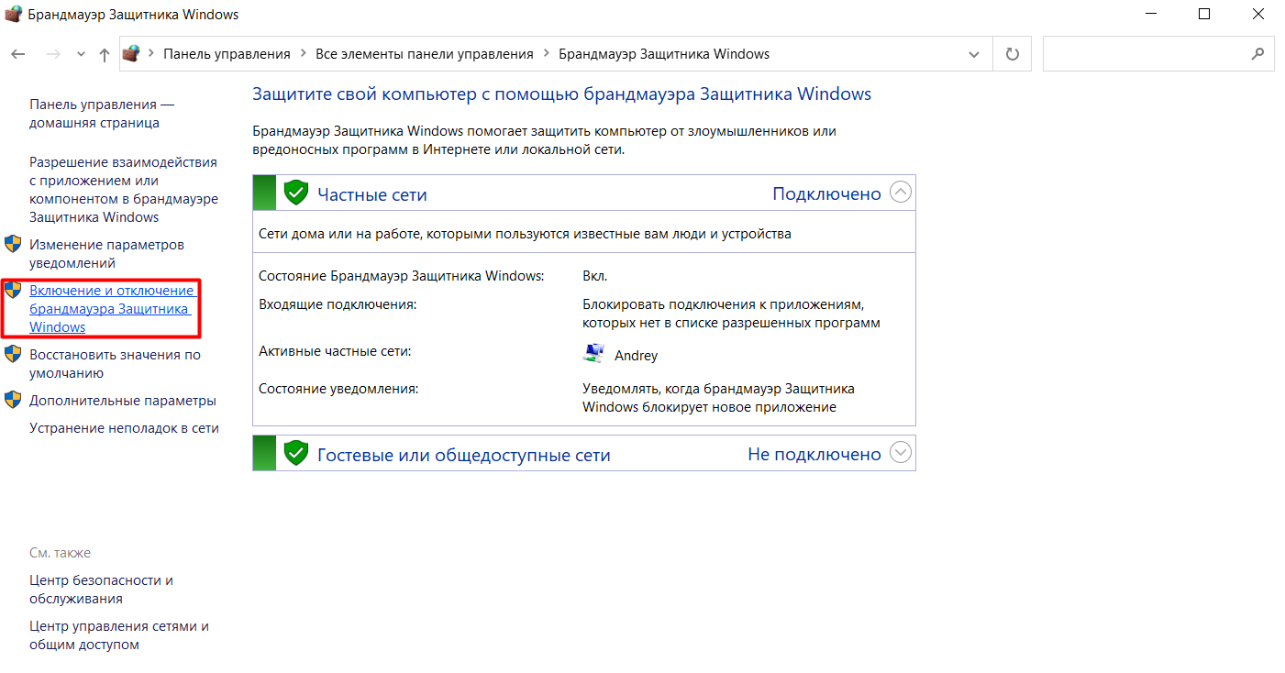Open Включение и отключение брандмауэра Защитника Windows
Viewport: 1285px width, 673px height.
click(112, 309)
